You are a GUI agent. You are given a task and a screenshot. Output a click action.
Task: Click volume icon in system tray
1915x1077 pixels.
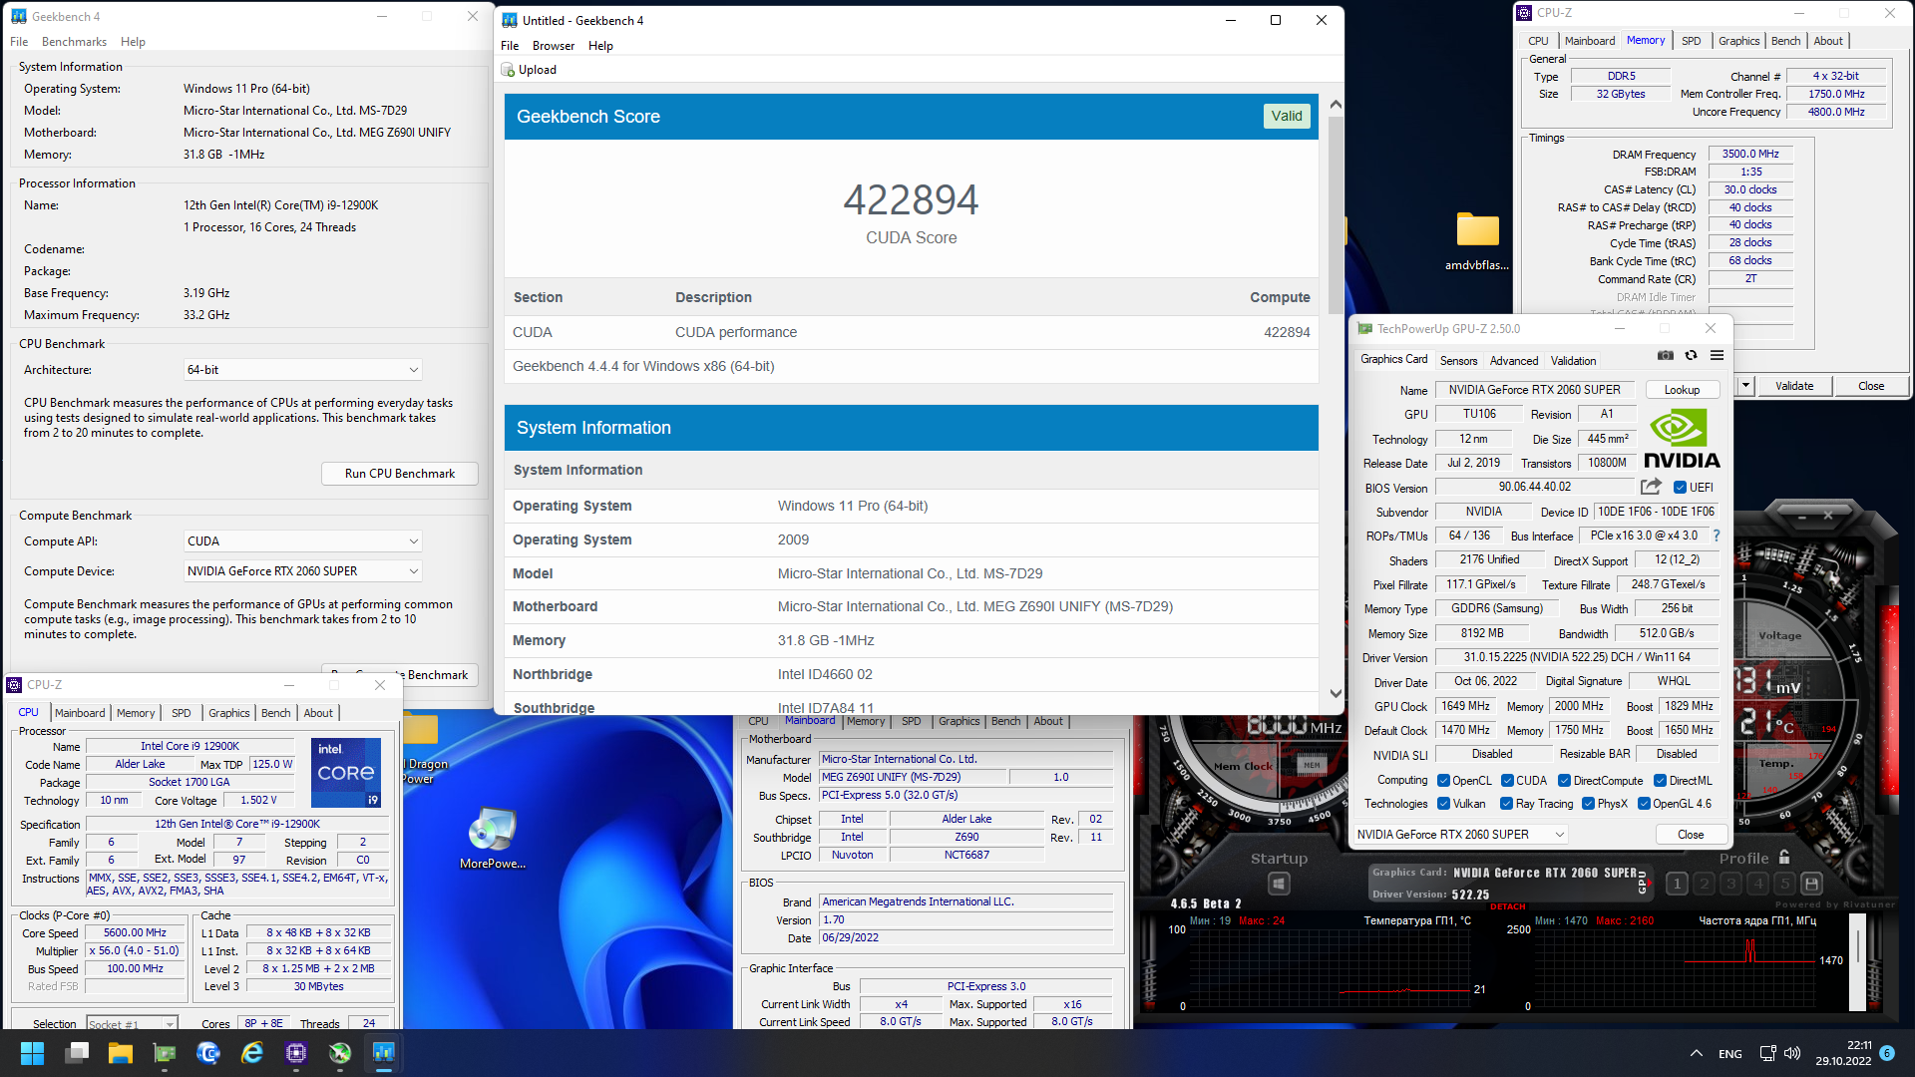click(x=1792, y=1053)
